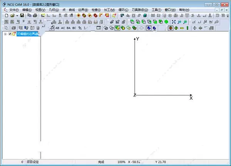Image resolution: width=231 pixels, height=166 pixels.
Task: Click the yellow-red boundary polygon toolbar icon
Action: click(114, 15)
